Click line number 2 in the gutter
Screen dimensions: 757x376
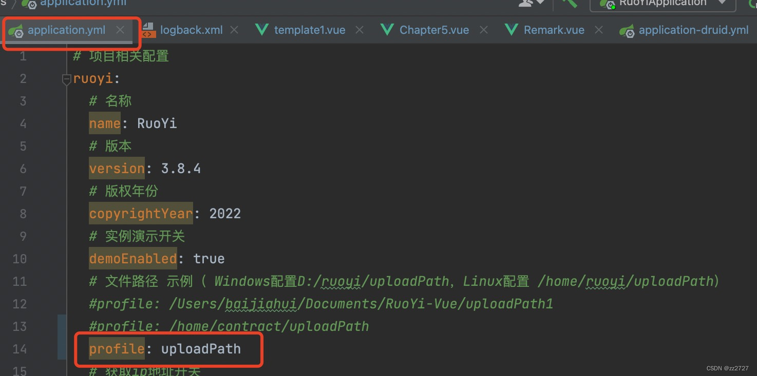coord(23,78)
